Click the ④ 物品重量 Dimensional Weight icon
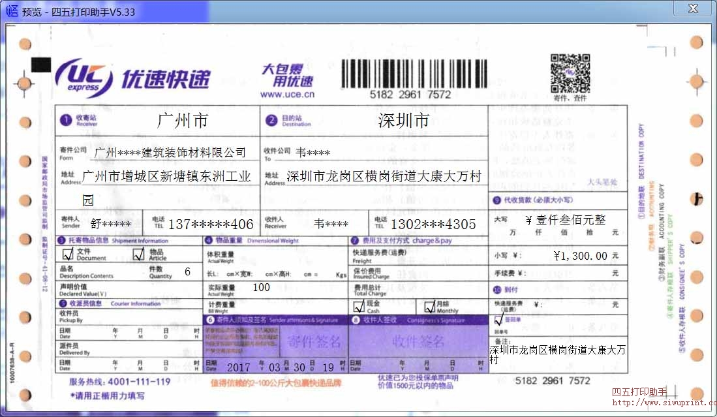The image size is (717, 417). (209, 239)
